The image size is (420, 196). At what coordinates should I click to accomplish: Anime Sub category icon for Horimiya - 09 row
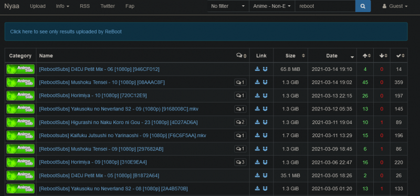tap(20, 162)
